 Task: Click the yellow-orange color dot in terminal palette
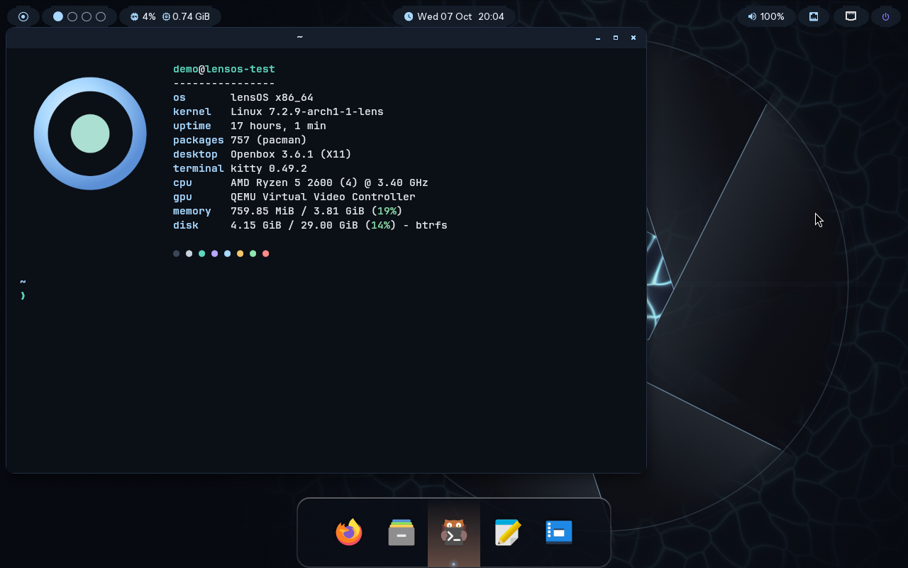coord(240,253)
